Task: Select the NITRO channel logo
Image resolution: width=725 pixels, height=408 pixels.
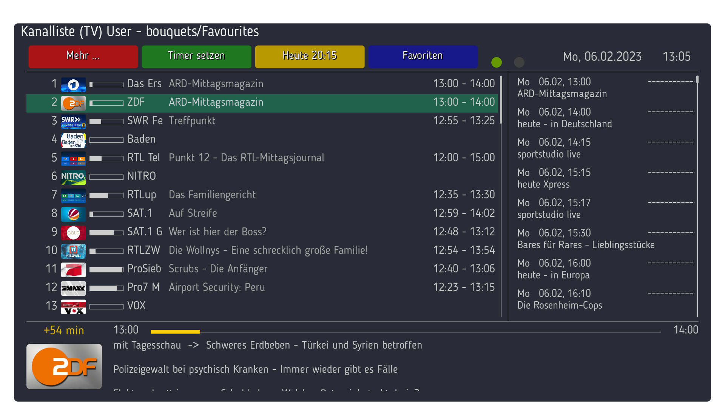Action: pos(73,177)
